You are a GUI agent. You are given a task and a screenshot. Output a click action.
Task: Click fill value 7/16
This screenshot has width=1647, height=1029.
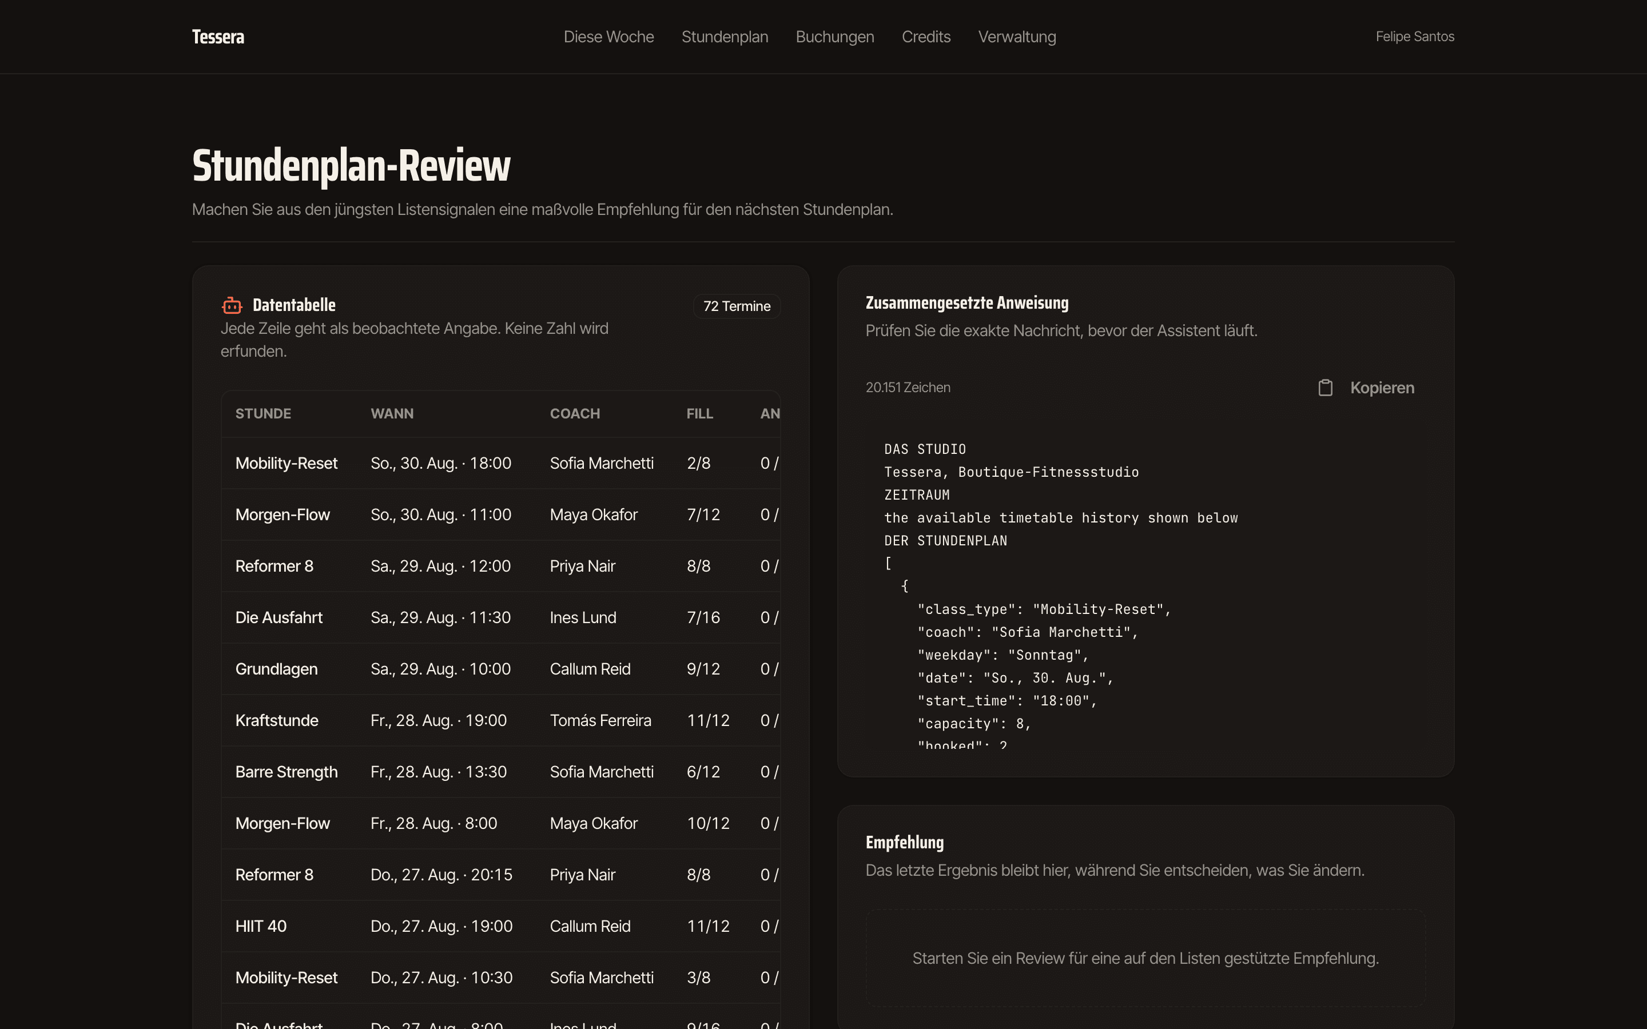(x=703, y=617)
